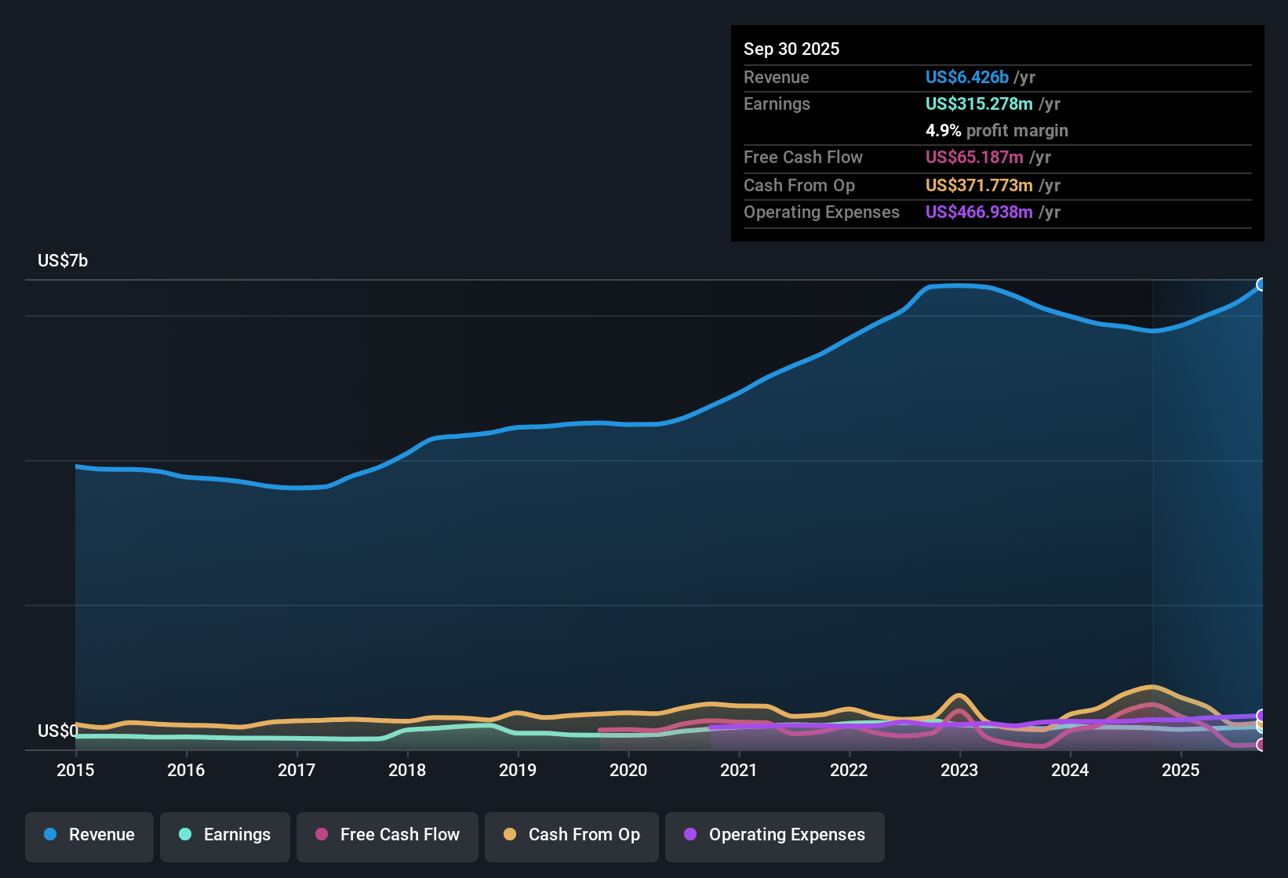This screenshot has height=878, width=1288.
Task: Click the Sep 30 2025 tooltip header
Action: (x=791, y=49)
